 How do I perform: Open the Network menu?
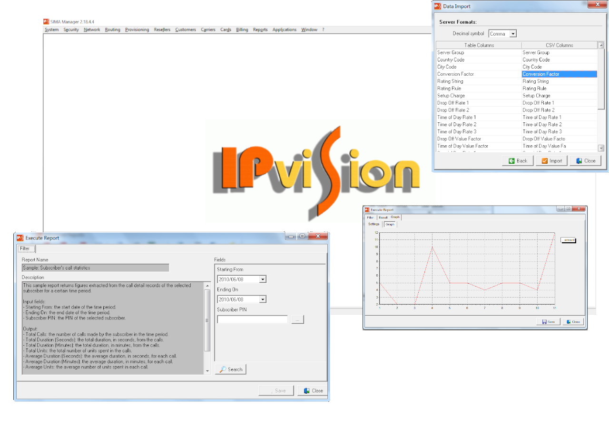[x=92, y=30]
